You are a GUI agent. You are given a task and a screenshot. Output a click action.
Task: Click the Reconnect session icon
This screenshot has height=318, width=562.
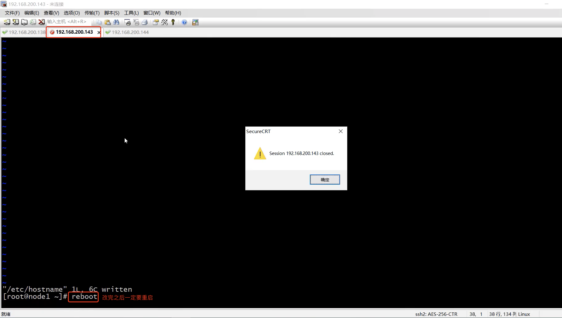(x=33, y=22)
